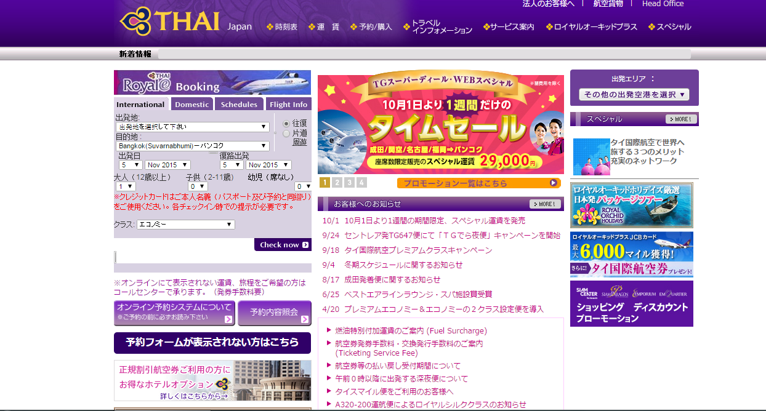Open the 子供 children count dropdown
The height and width of the screenshot is (411, 766).
pyautogui.click(x=198, y=186)
